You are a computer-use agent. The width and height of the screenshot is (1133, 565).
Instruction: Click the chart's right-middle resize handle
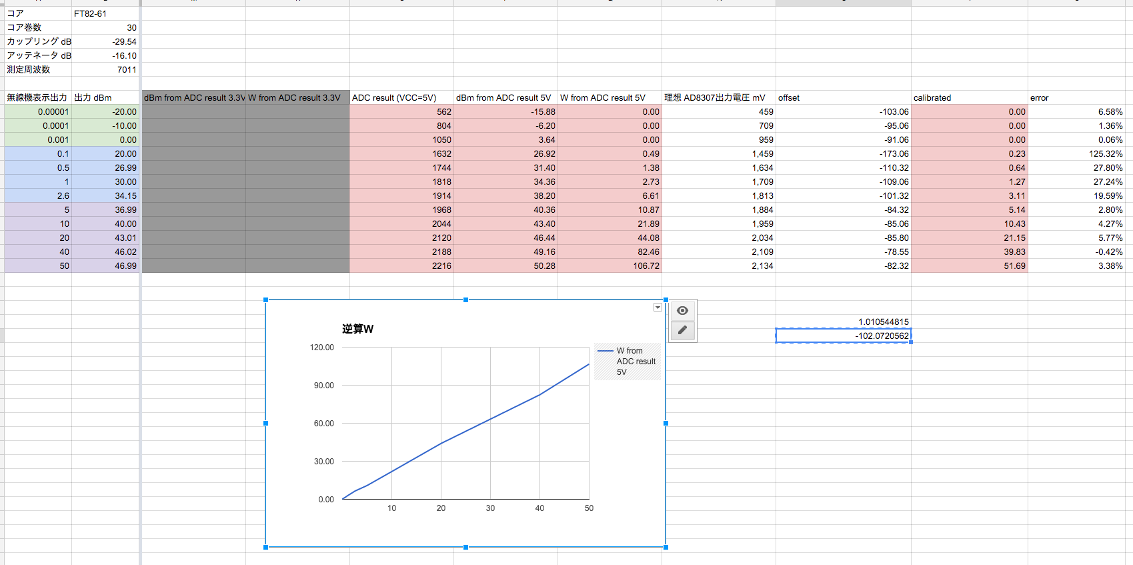tap(666, 424)
